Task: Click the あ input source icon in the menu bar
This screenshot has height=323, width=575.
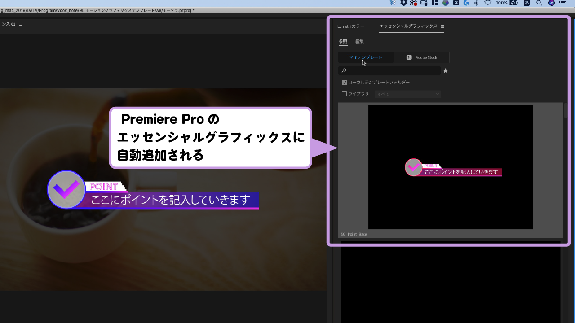Action: pos(527,4)
